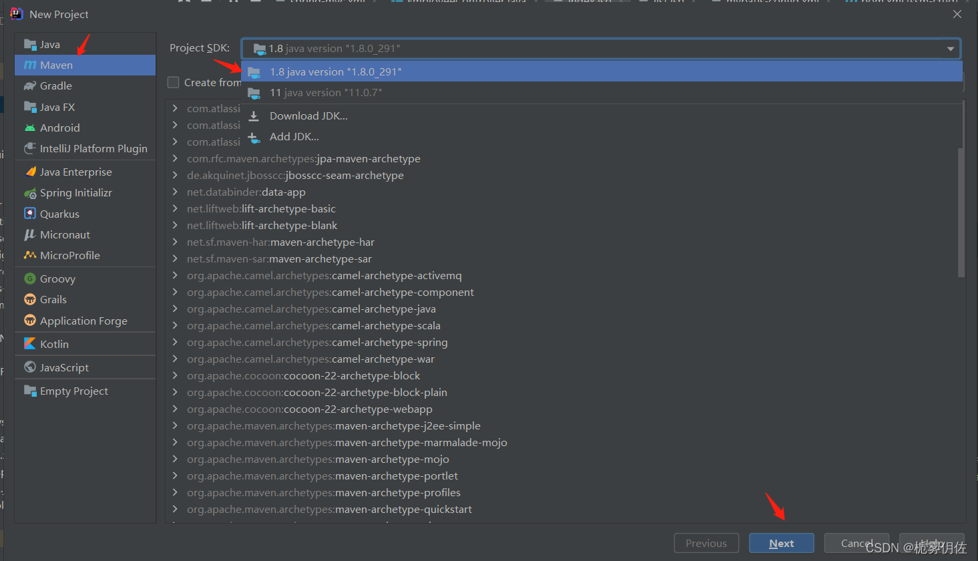Expand camel-archetype-component node
Viewport: 978px width, 561px height.
(175, 292)
